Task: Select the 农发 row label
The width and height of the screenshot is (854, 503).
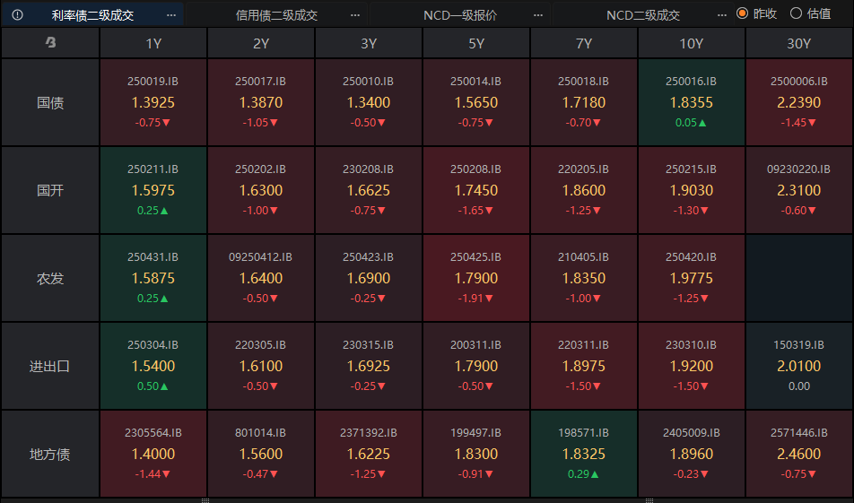Action: 50,278
